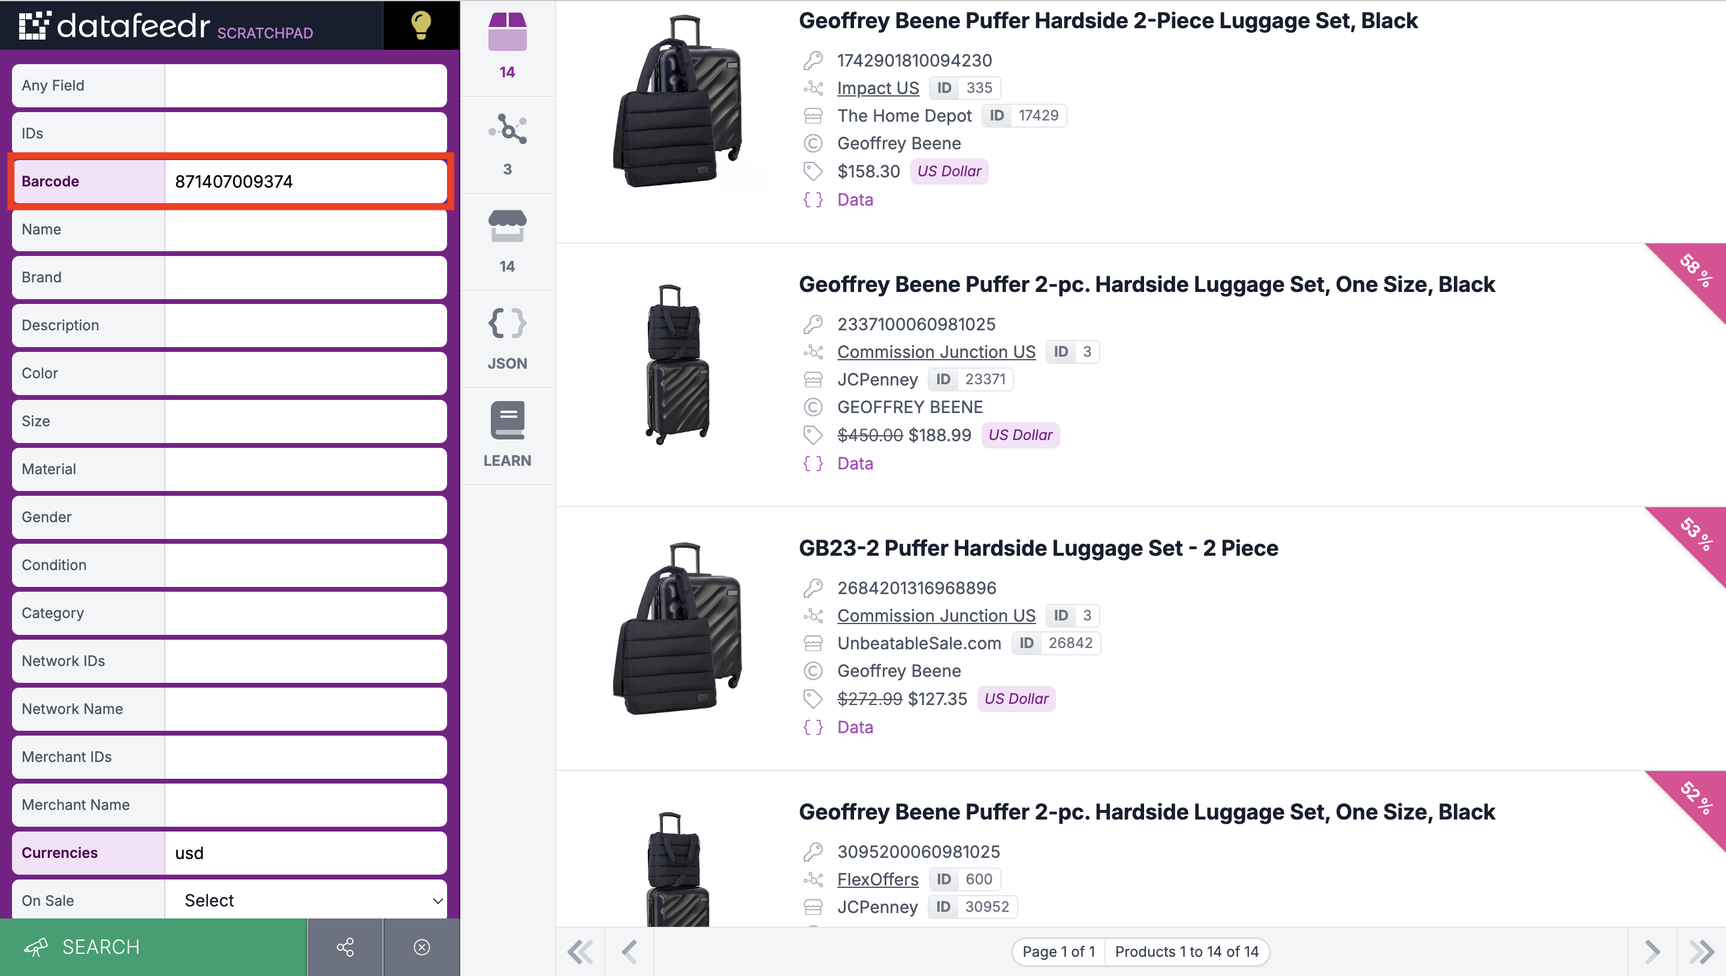Image resolution: width=1726 pixels, height=976 pixels.
Task: Click the lightbulb tips icon
Action: coord(420,25)
